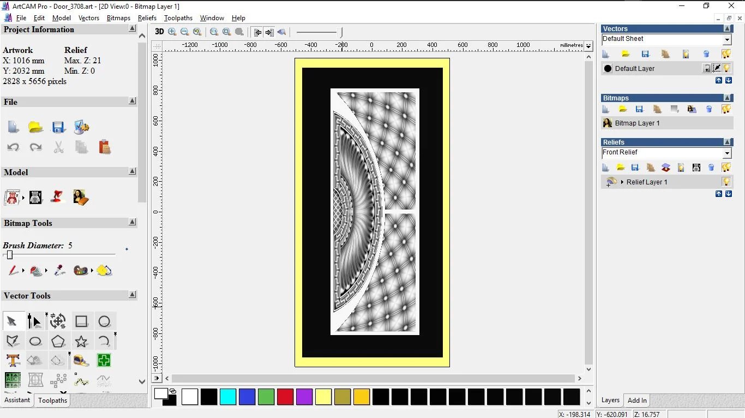Pick the cyan color swatch

tap(228, 397)
